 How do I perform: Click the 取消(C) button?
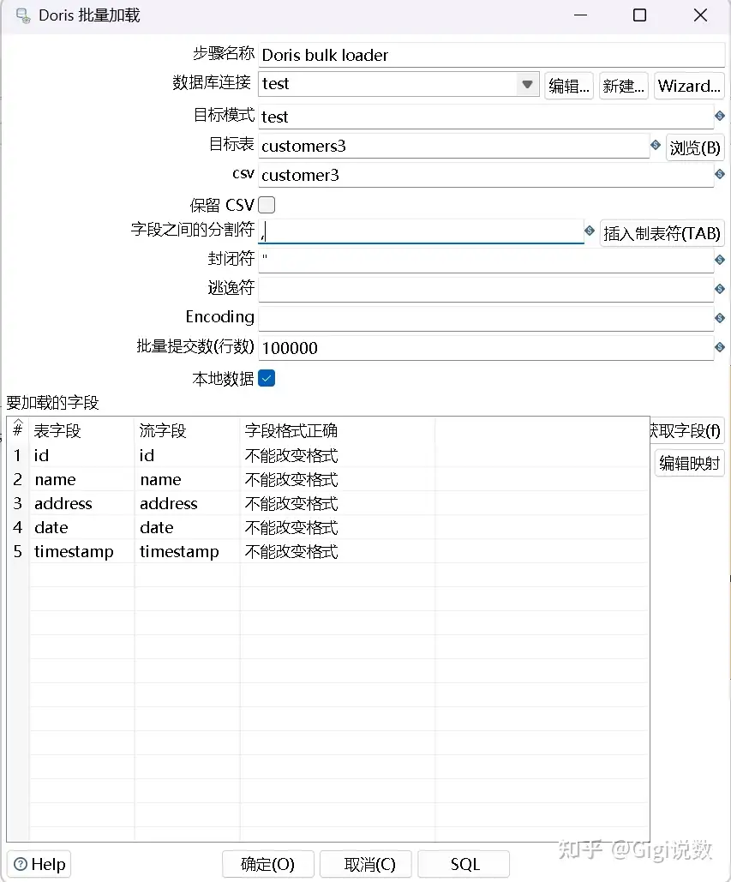click(366, 864)
